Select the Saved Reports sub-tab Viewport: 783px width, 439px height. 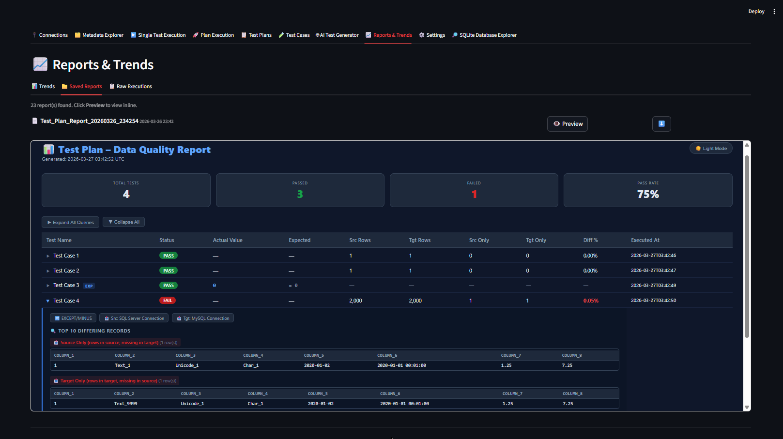click(x=82, y=86)
